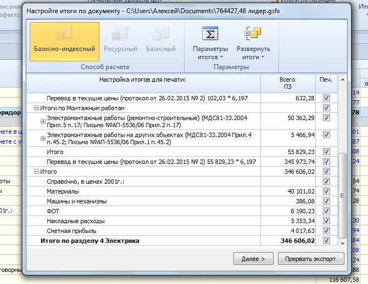Uncheck print checkbox for Материалы row

(326, 191)
